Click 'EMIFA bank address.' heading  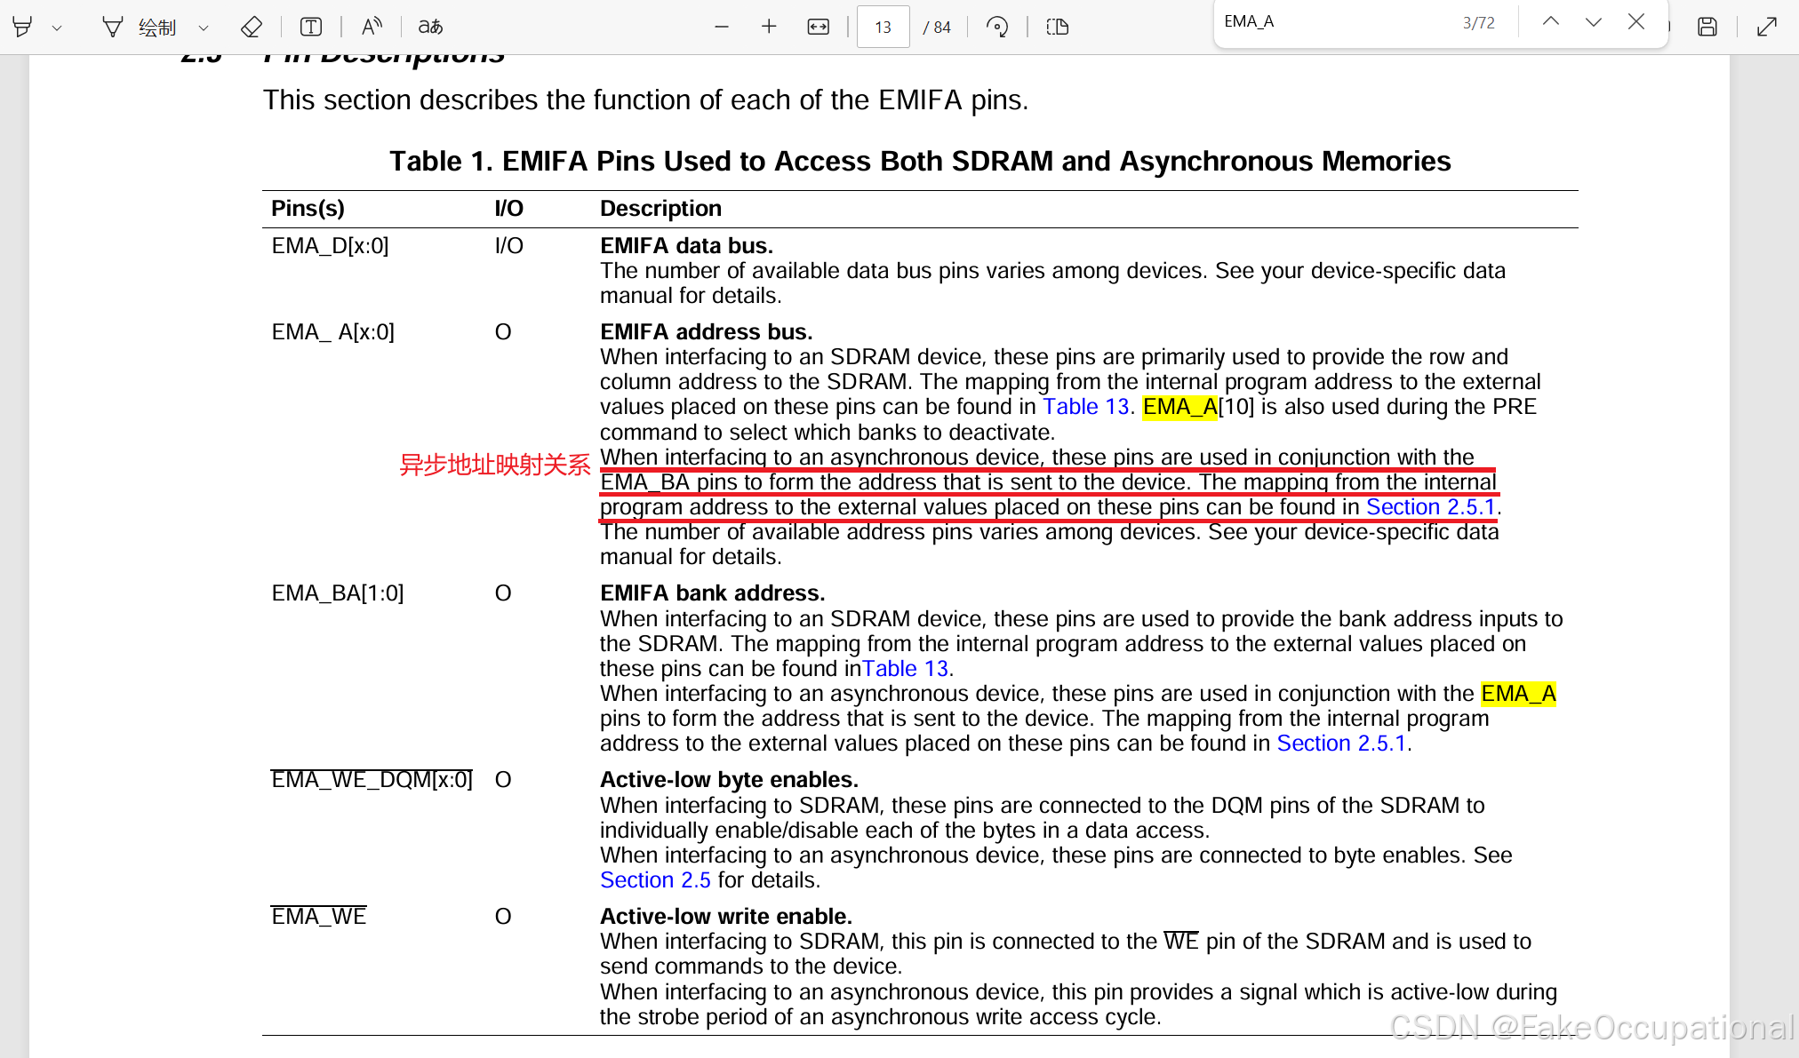click(x=712, y=593)
